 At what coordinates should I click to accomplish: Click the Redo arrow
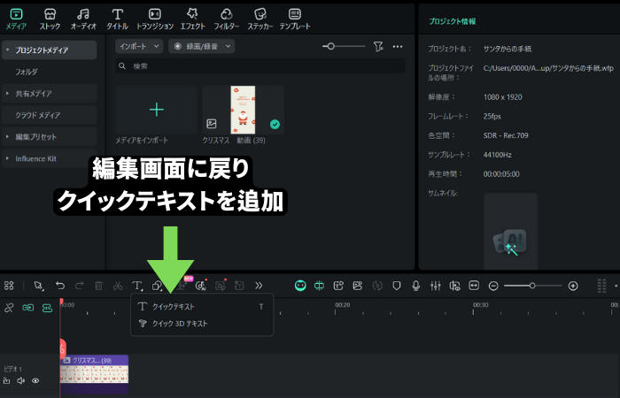[80, 286]
